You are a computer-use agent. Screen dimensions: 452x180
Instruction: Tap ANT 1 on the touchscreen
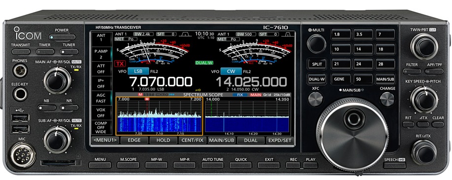[x=101, y=38]
